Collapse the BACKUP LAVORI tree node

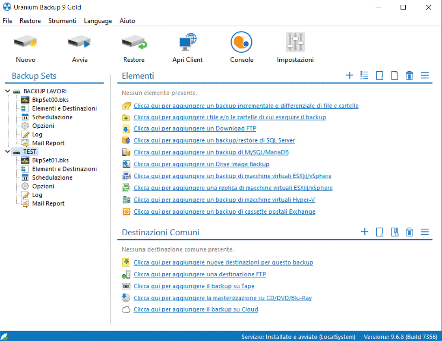8,91
